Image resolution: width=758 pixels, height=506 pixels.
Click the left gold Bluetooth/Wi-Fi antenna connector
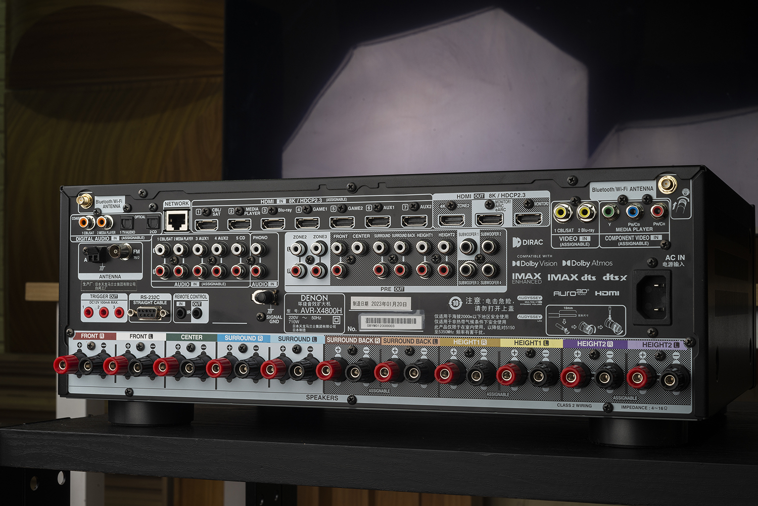tap(84, 201)
